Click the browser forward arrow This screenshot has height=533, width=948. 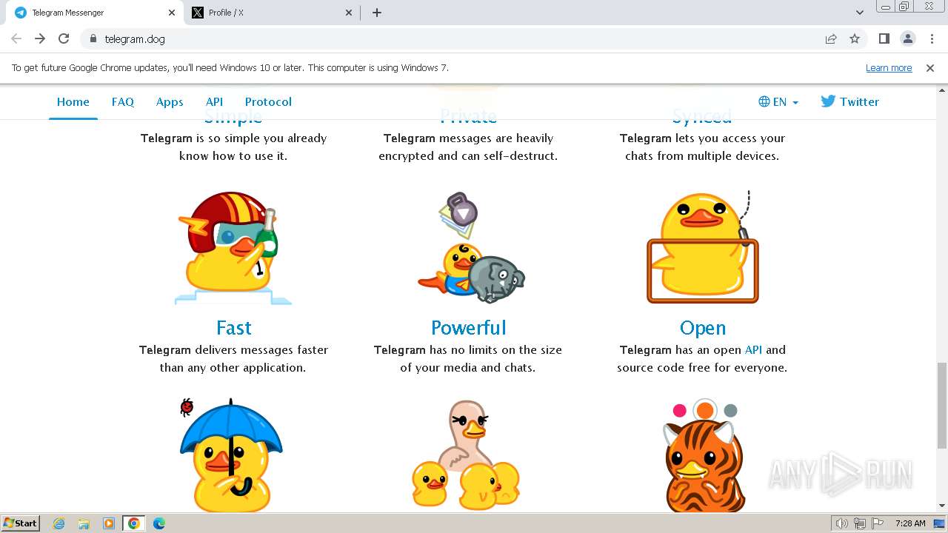pyautogui.click(x=40, y=38)
